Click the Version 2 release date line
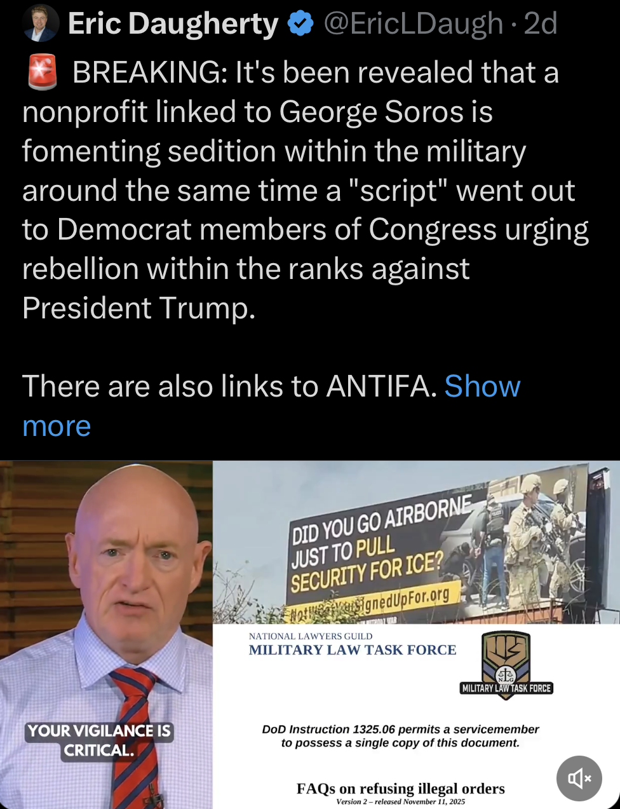The image size is (620, 809). [401, 802]
